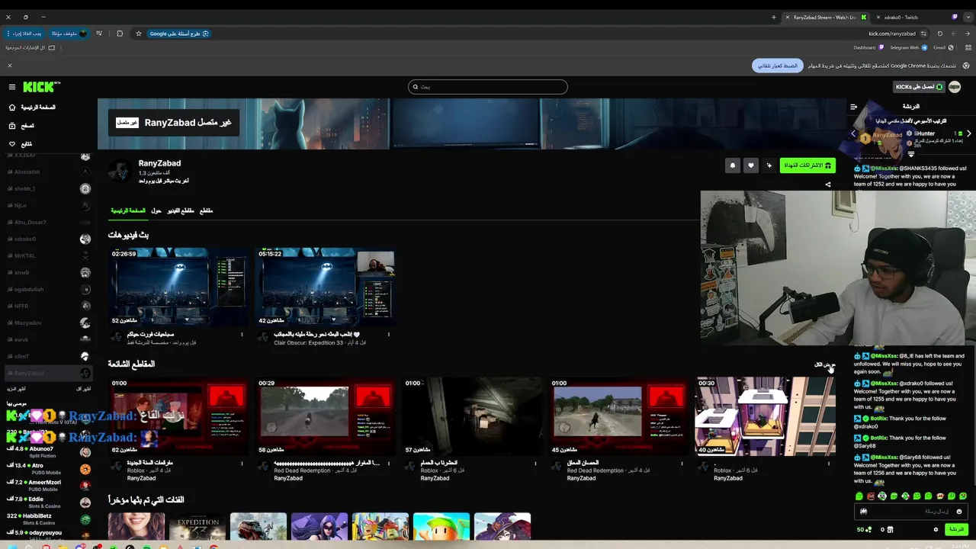The image size is (976, 549).
Task: Open the user avatar menu at the top of Kick
Action: pyautogui.click(x=954, y=87)
